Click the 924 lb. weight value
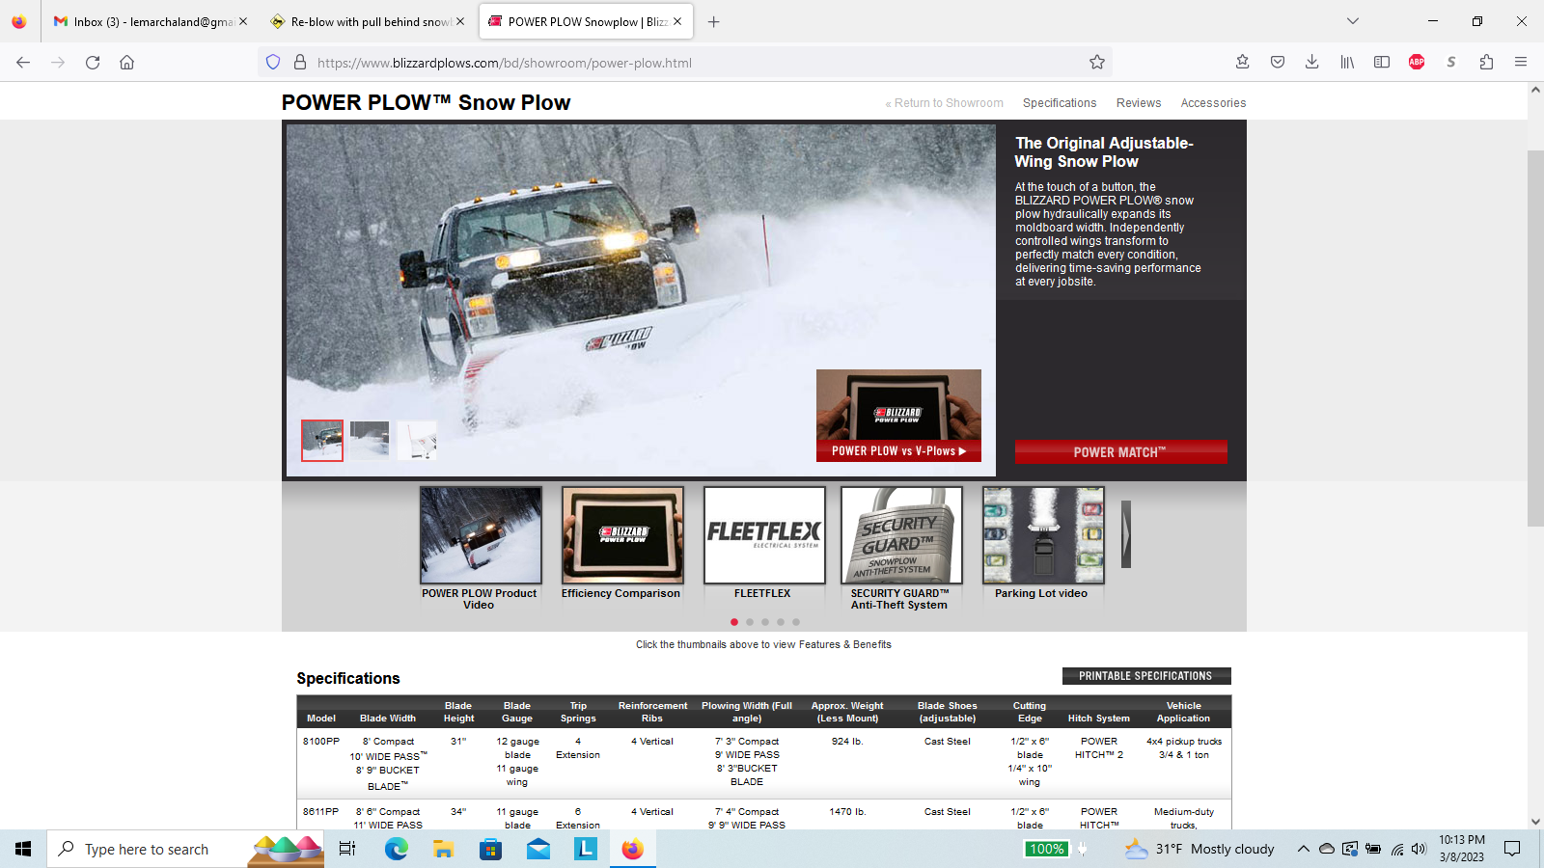This screenshot has height=868, width=1544. [x=847, y=742]
